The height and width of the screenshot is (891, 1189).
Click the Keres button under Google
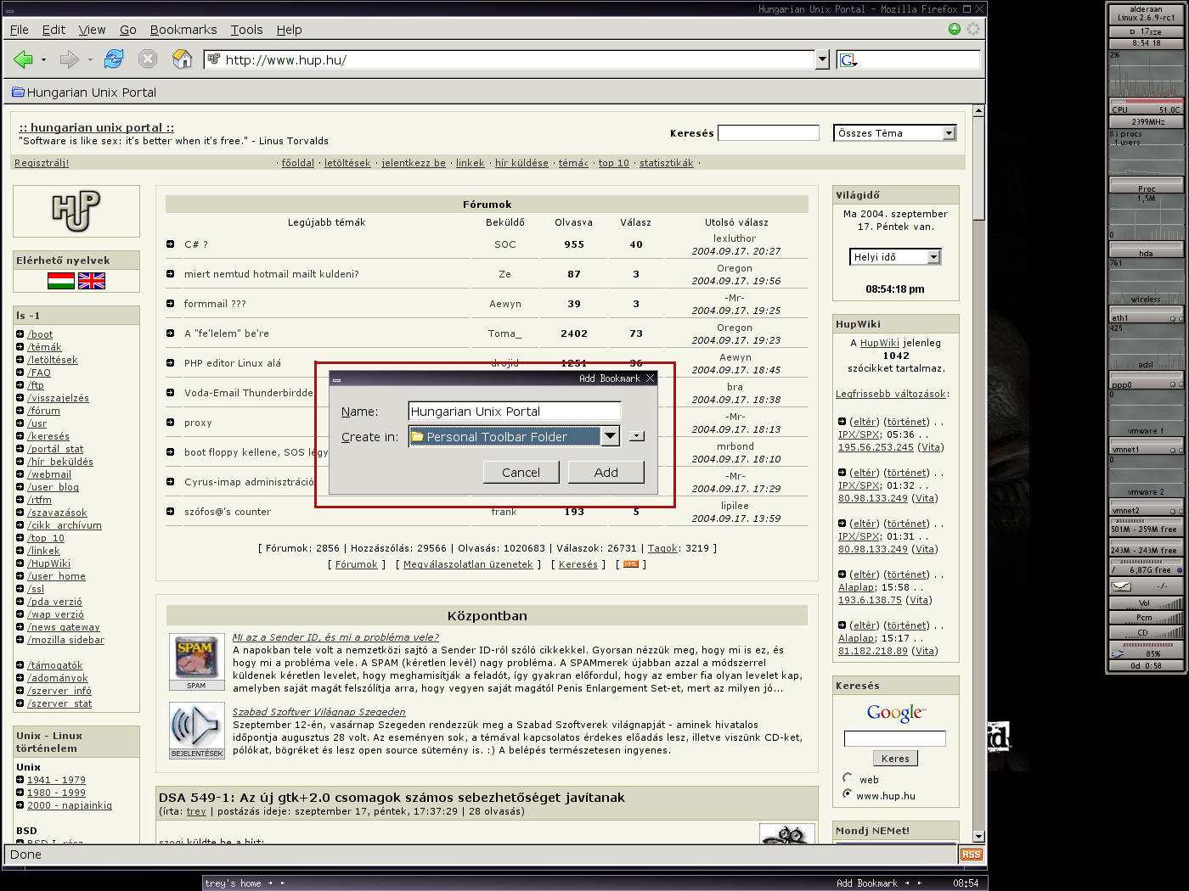tap(895, 759)
